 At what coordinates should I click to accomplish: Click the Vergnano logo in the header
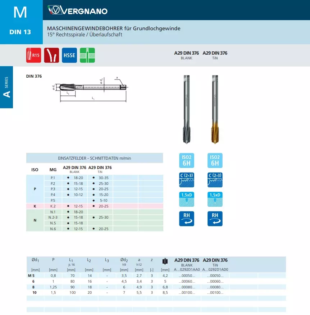(78, 11)
